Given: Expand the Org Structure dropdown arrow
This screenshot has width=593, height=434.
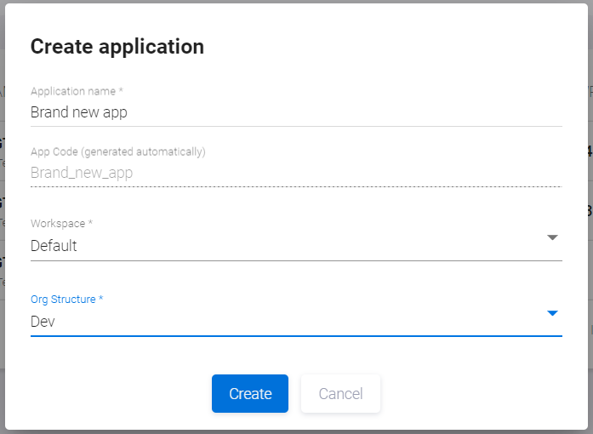Looking at the screenshot, I should click(x=552, y=313).
